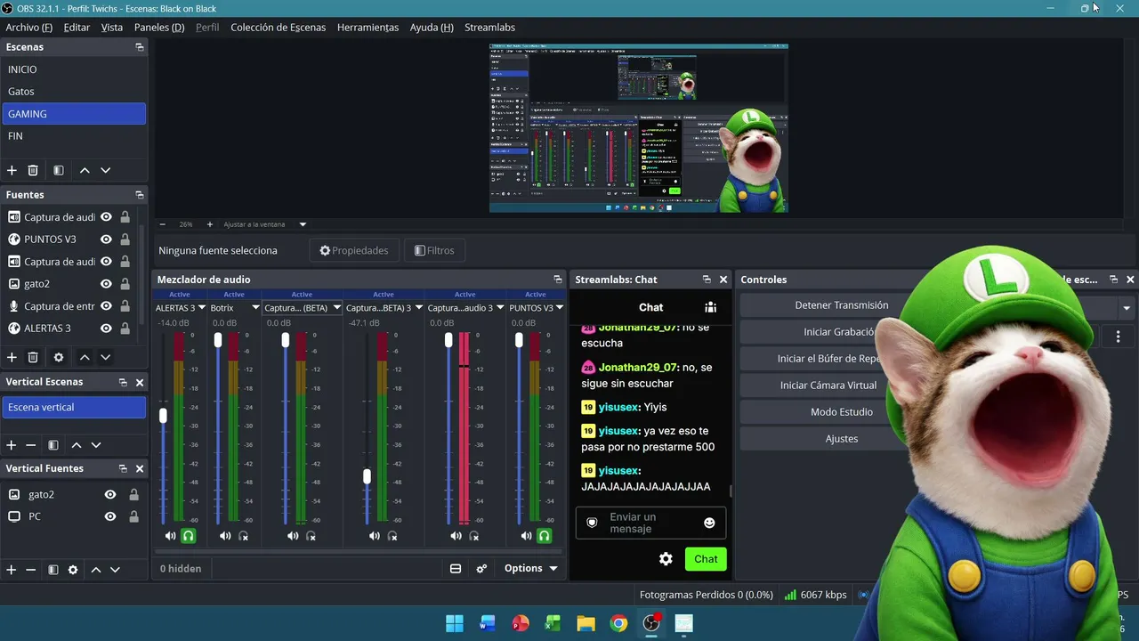
Task: Open the Captura...BETA) 3 channel dropdown
Action: [x=419, y=308]
